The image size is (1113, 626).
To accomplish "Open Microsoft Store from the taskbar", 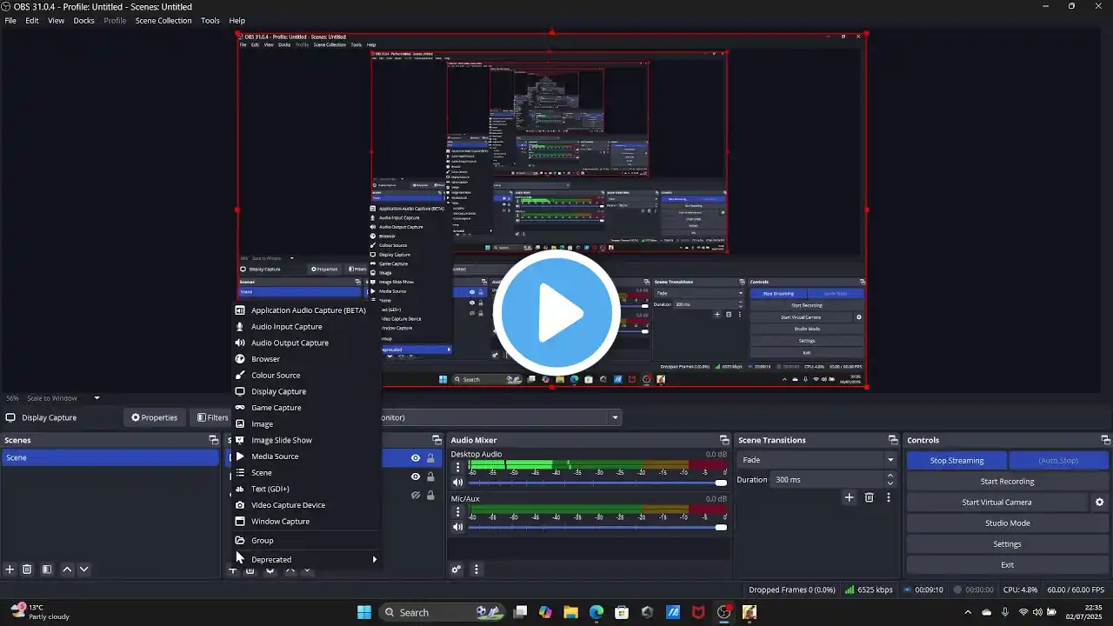I will [x=622, y=612].
